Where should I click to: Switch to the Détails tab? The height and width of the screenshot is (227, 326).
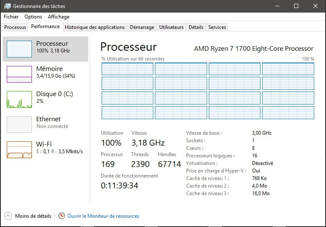click(x=196, y=27)
